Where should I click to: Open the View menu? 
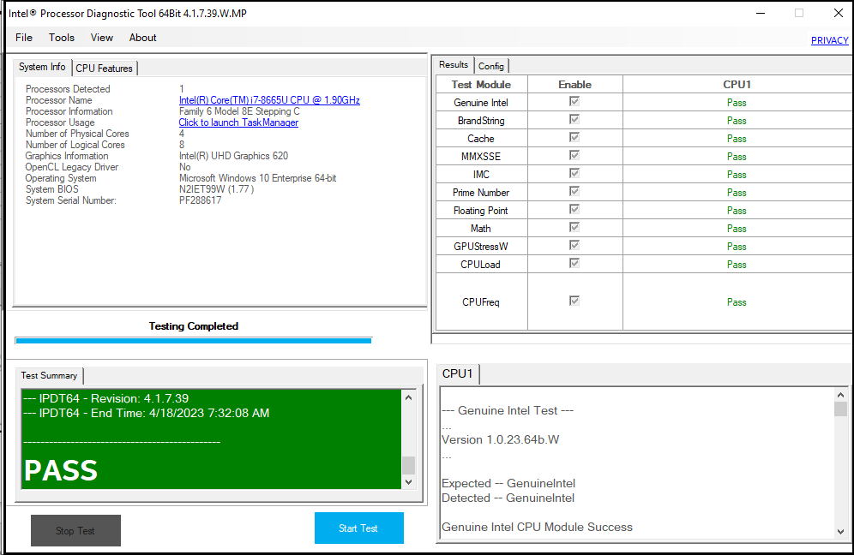point(102,38)
